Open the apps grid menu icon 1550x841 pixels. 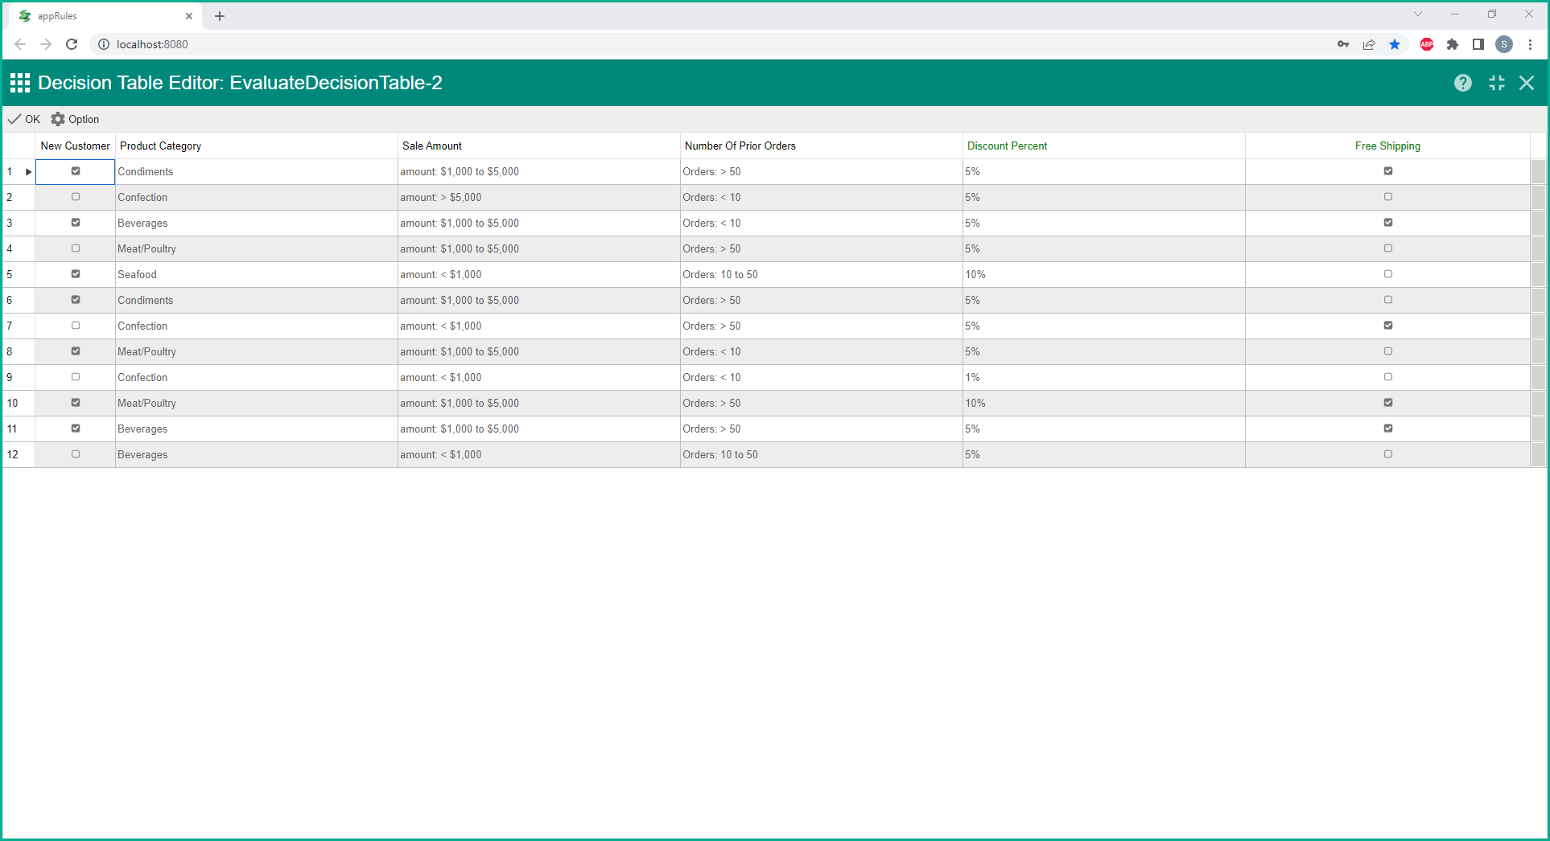point(20,83)
